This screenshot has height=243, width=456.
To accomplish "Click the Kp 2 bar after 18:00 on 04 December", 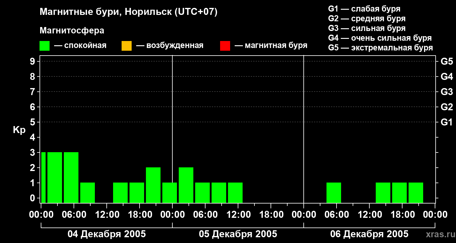I will click(x=153, y=185).
